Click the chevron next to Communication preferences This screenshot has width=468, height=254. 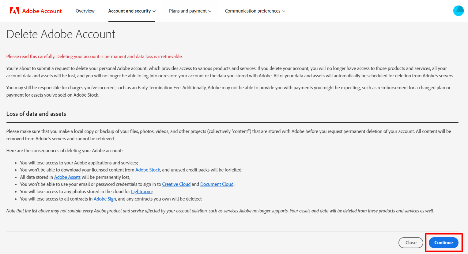(x=284, y=11)
